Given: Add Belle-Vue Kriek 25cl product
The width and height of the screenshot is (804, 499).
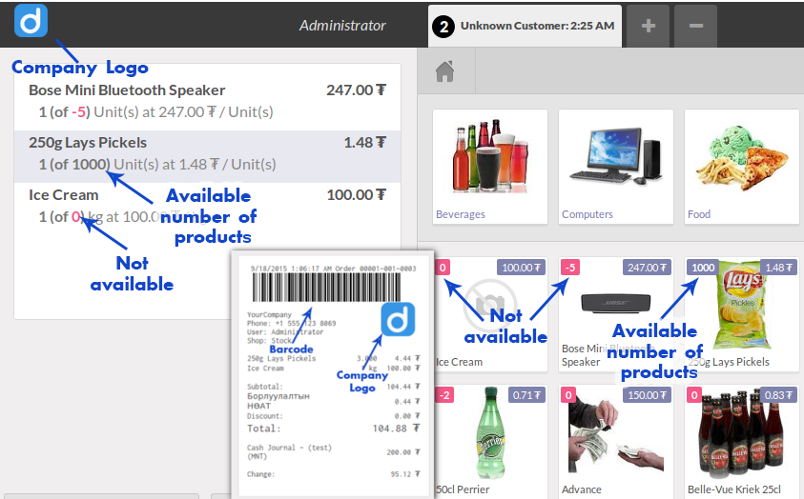Looking at the screenshot, I should (741, 442).
